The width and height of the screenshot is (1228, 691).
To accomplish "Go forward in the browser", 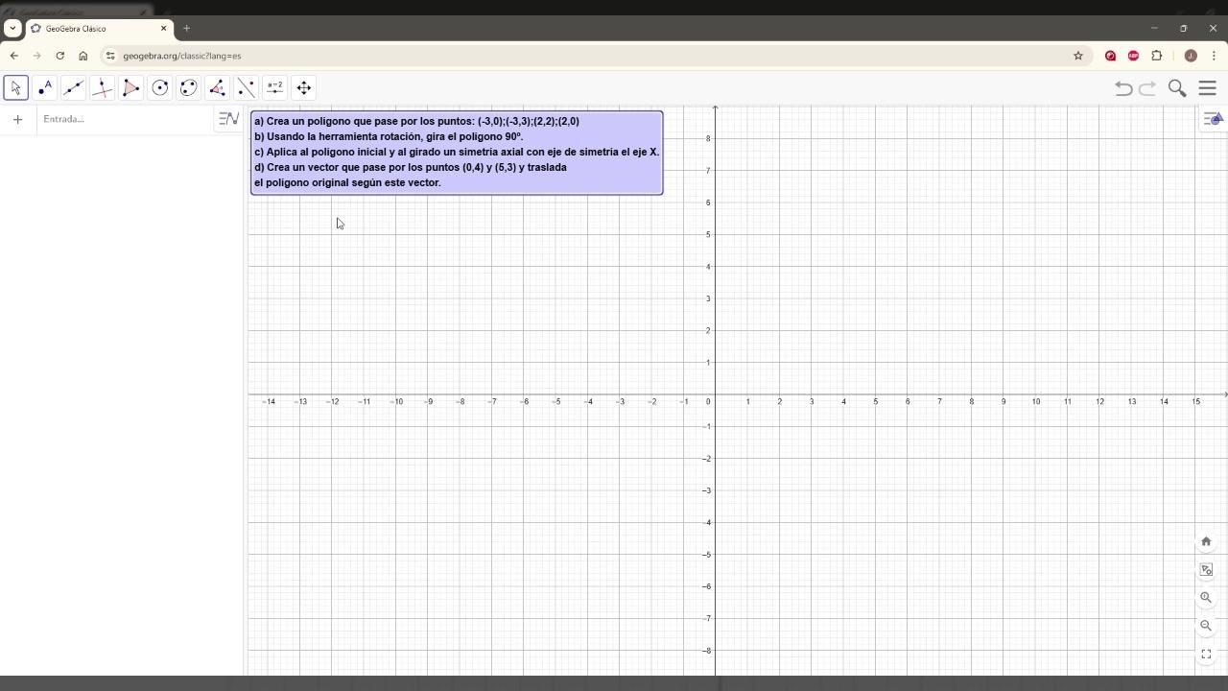I will (36, 56).
